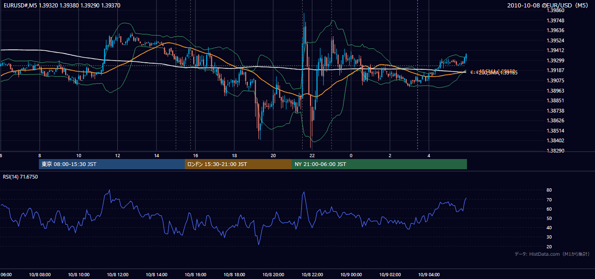Click bottom time label 10/8 16:00
This screenshot has height=279, width=595.
point(196,275)
